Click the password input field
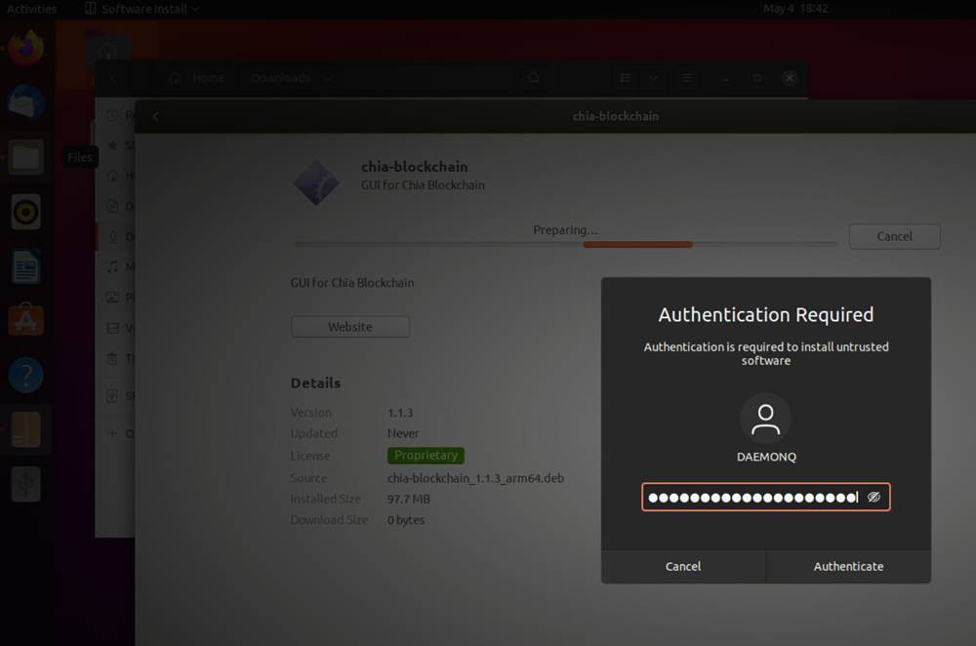The height and width of the screenshot is (646, 976). 752,497
